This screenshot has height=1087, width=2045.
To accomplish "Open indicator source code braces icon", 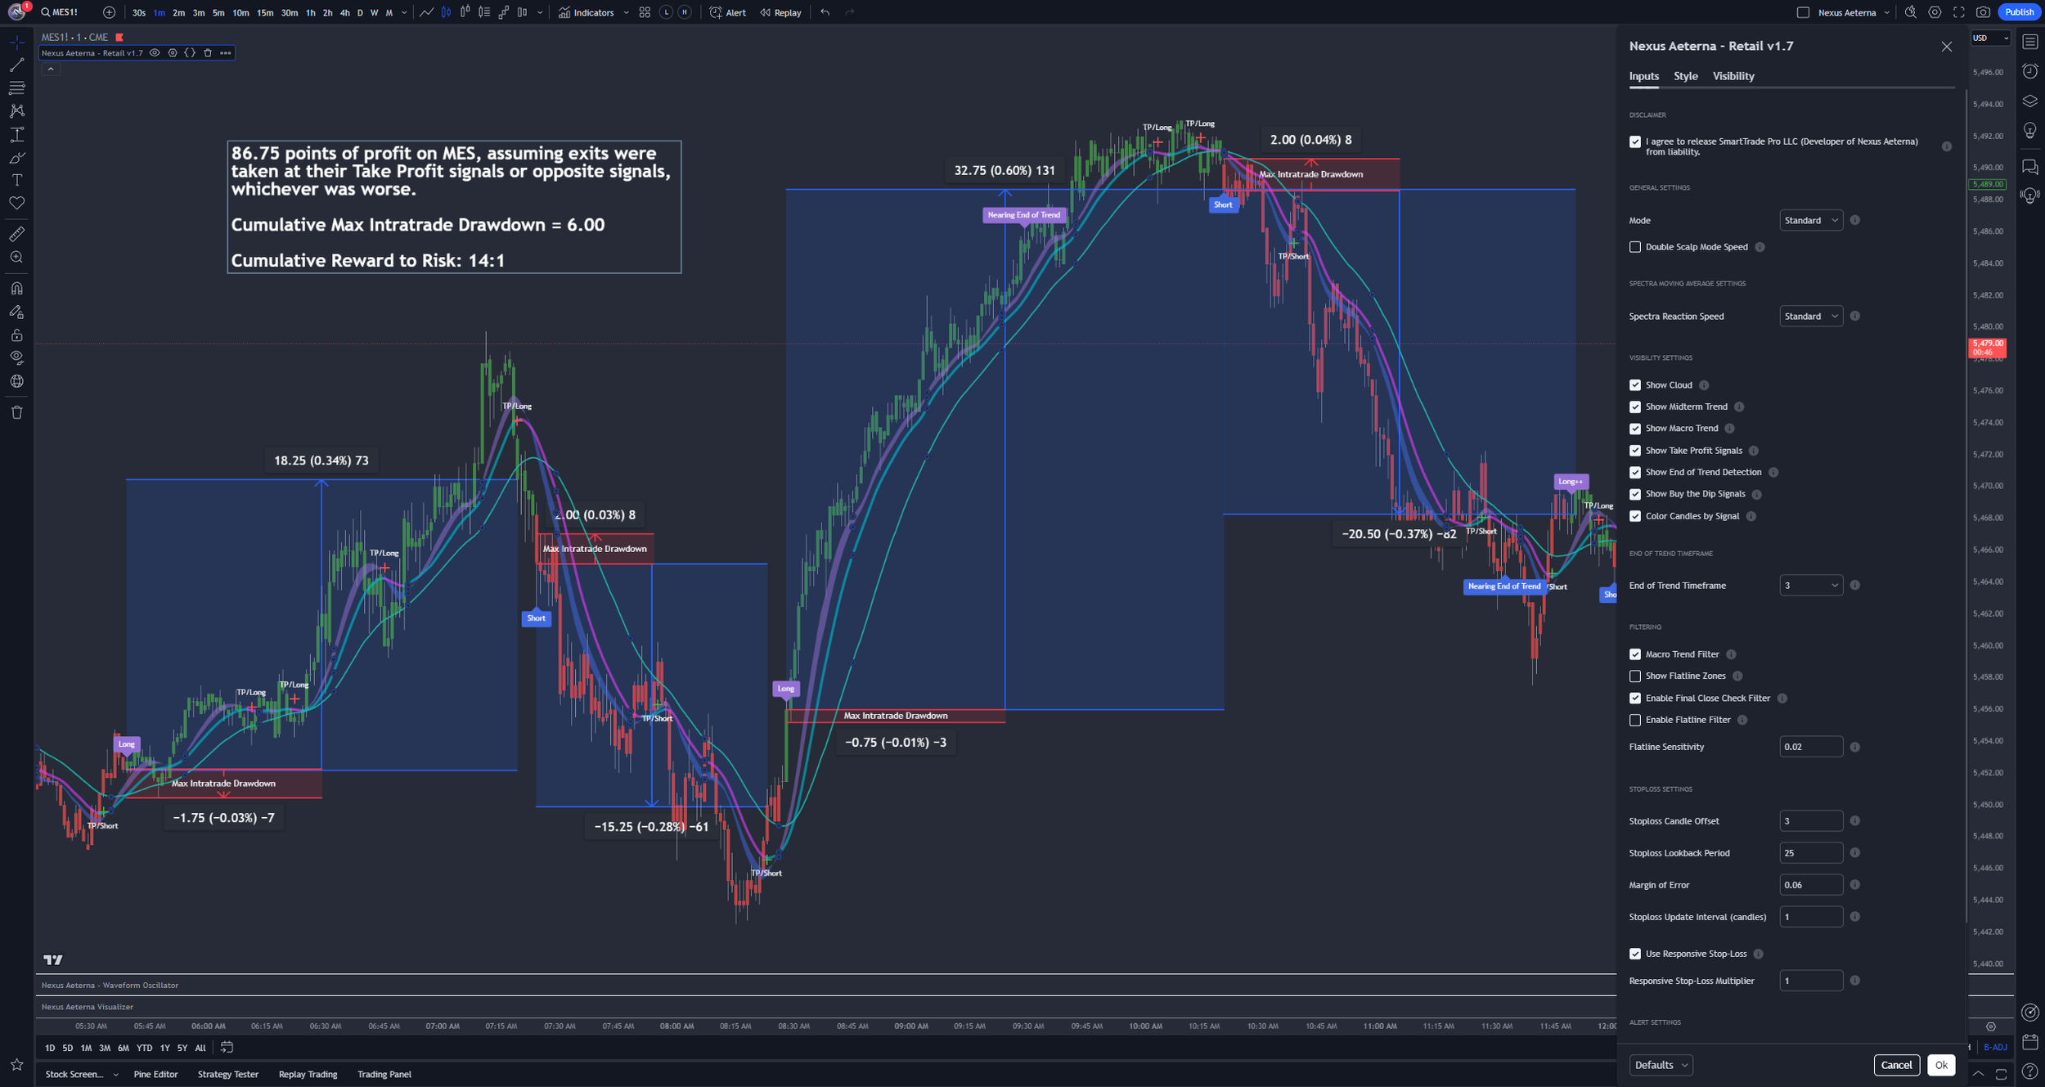I will [190, 52].
